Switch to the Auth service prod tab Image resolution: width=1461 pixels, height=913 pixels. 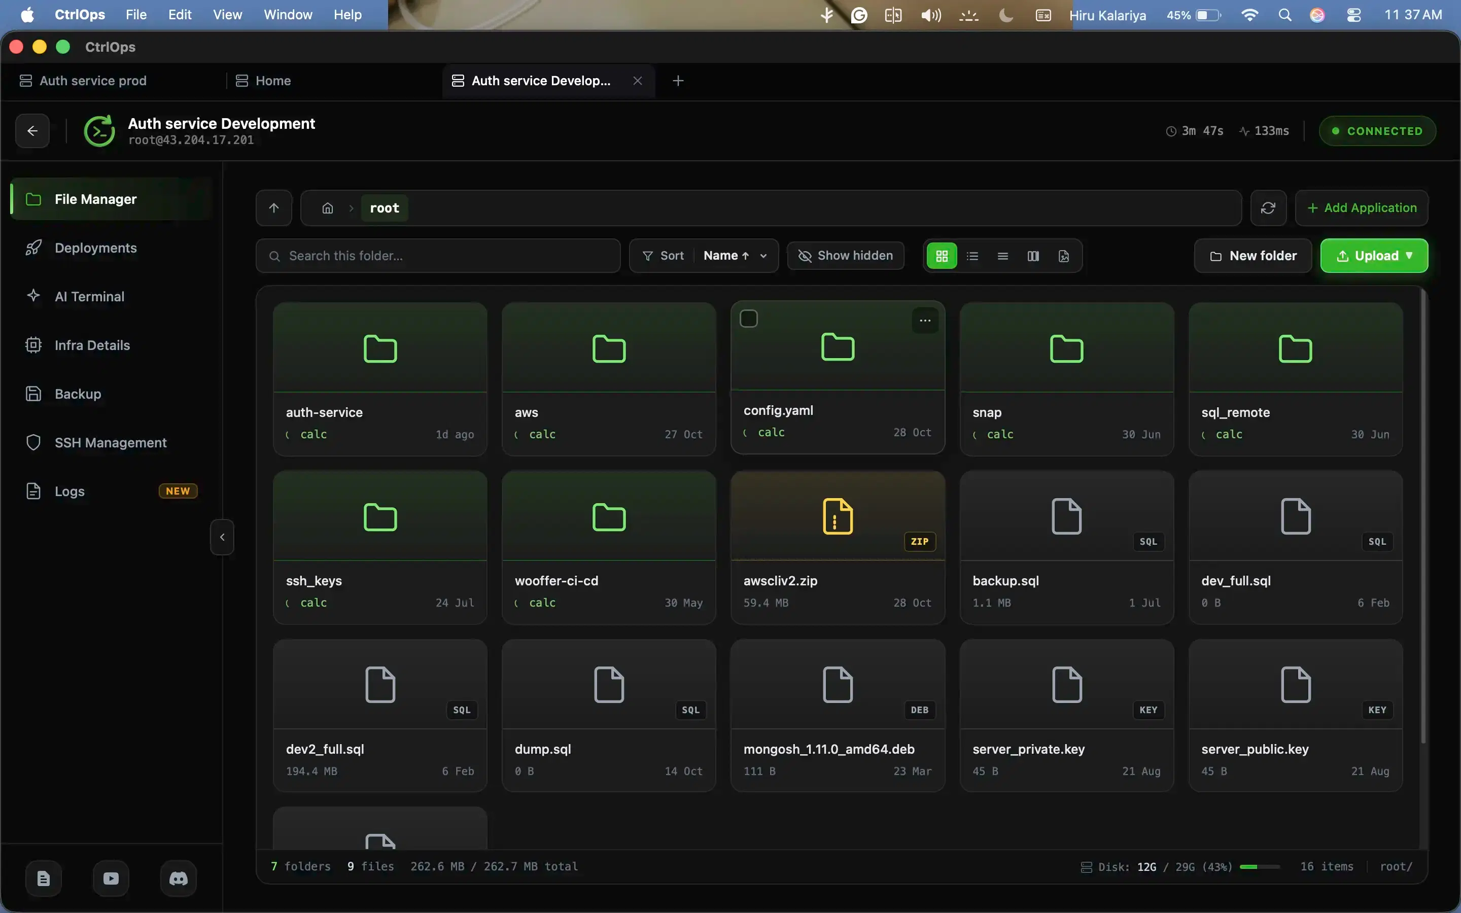(x=93, y=81)
